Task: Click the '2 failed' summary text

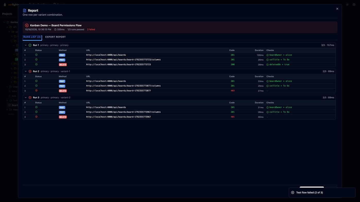Action: point(91,30)
